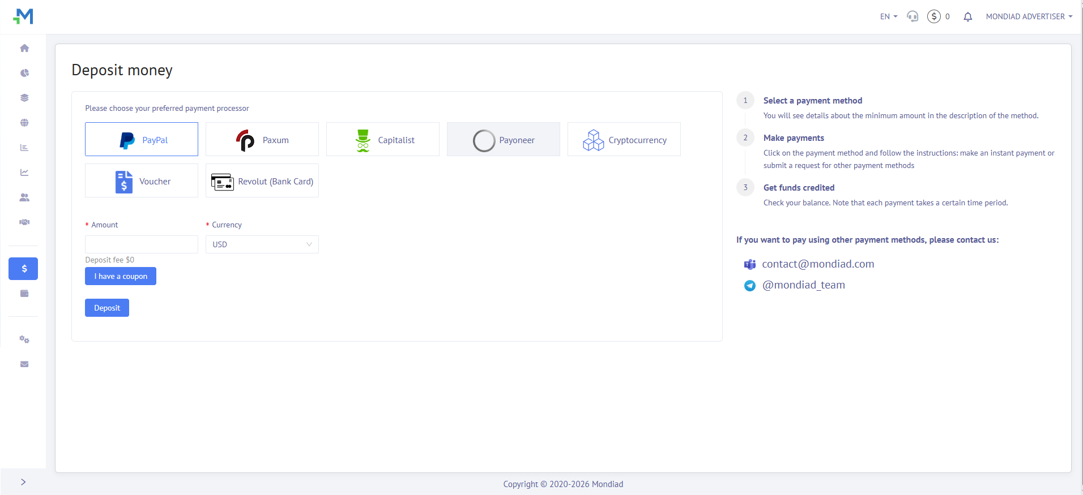Open the wallet sidebar icon

pos(24,294)
